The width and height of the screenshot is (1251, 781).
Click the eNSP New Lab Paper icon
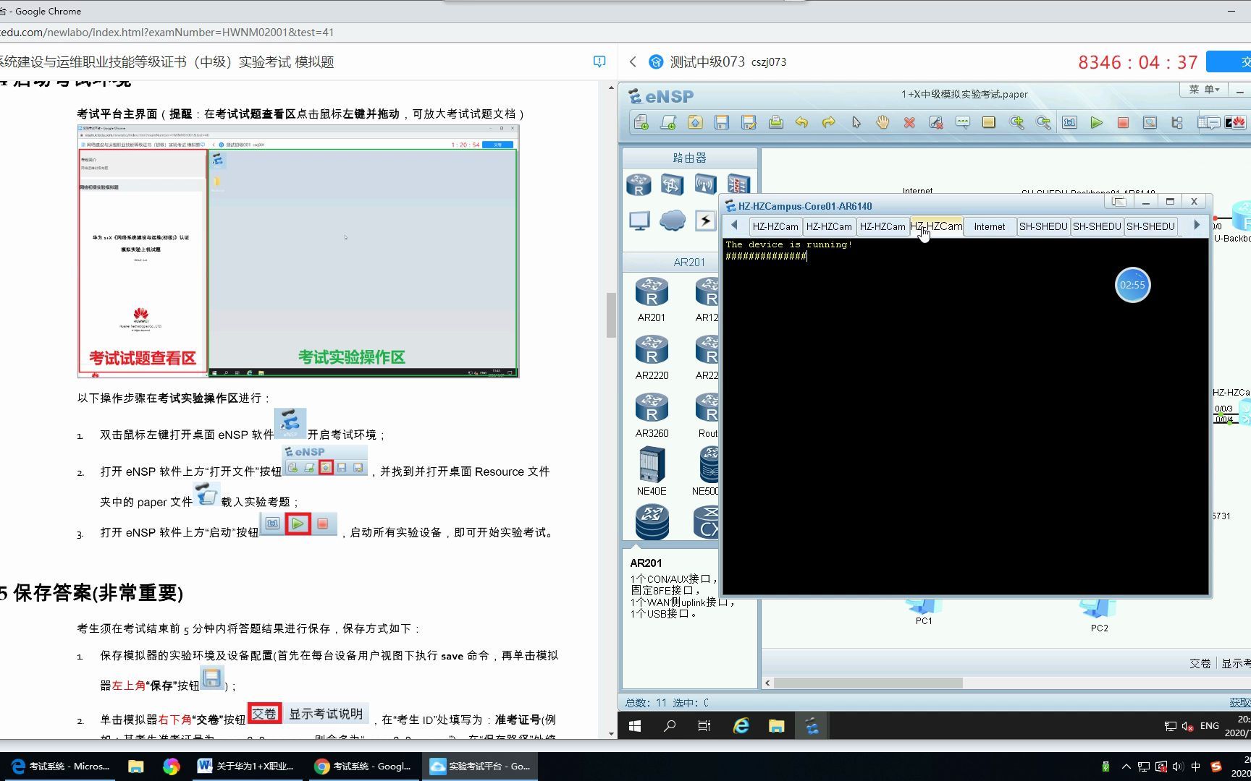(x=668, y=122)
